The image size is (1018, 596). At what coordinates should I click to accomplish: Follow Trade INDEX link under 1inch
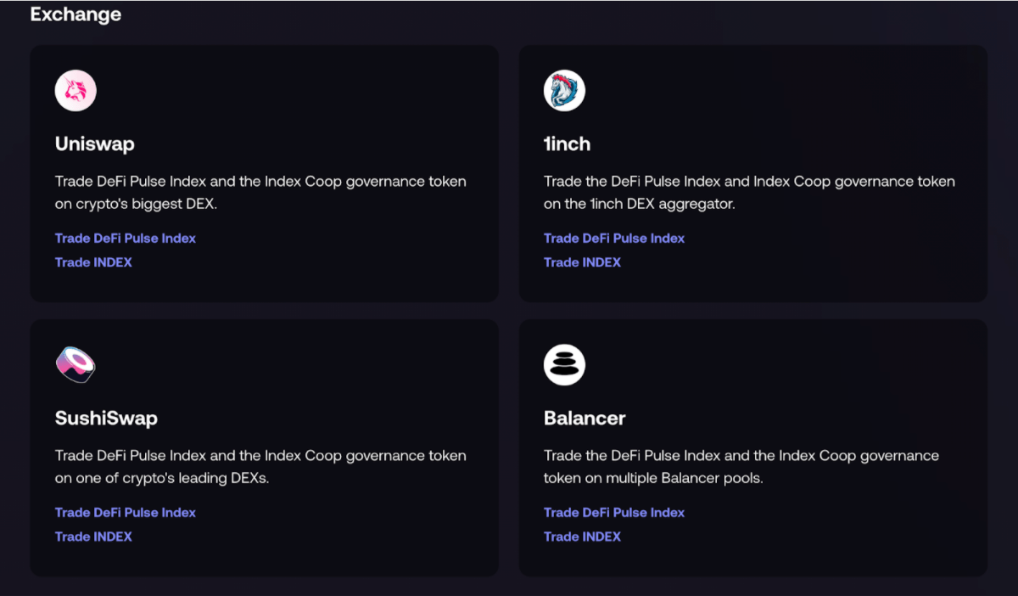(582, 262)
